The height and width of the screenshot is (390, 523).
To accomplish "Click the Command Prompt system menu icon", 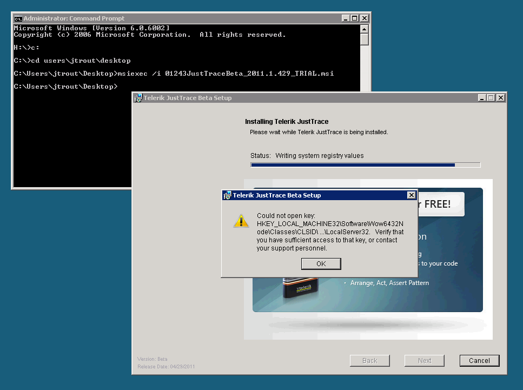I will pos(18,18).
